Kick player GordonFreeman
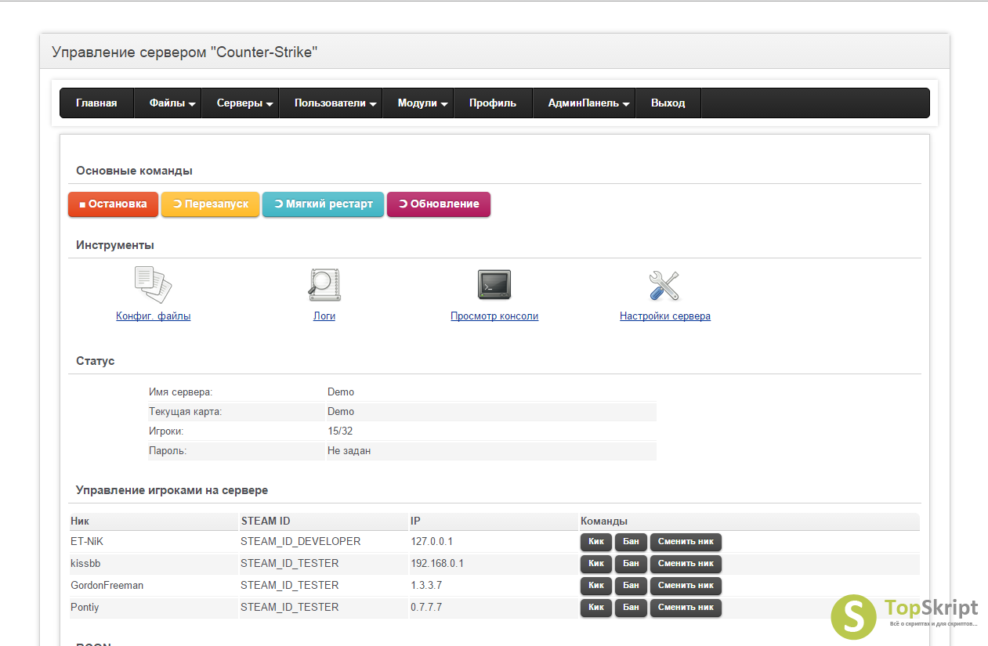The width and height of the screenshot is (988, 646). [x=596, y=586]
